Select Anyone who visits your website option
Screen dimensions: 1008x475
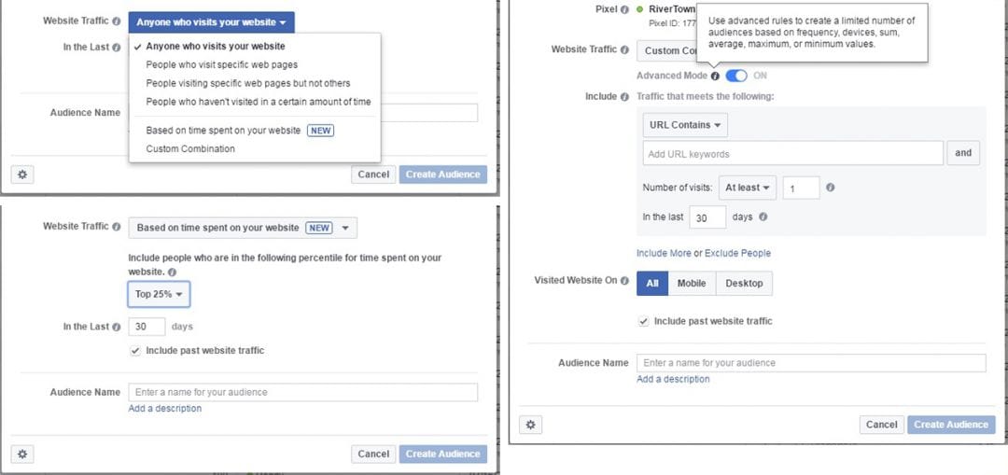[x=216, y=47]
